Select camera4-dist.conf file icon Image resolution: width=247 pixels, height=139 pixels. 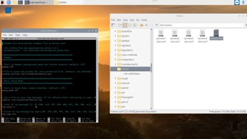(202, 36)
